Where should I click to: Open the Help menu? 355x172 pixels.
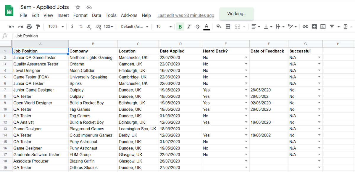click(x=146, y=15)
